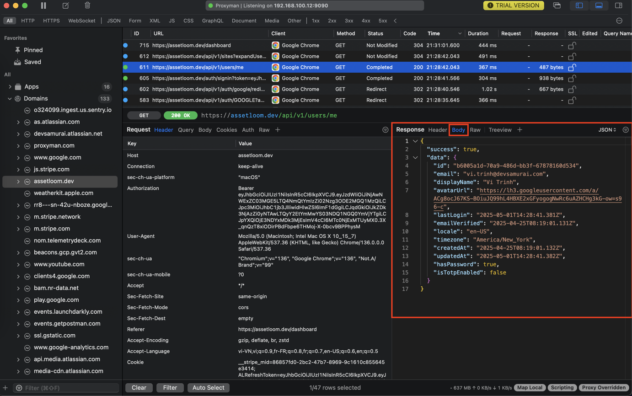Open the Request Query tab
The image size is (632, 396).
coord(186,130)
